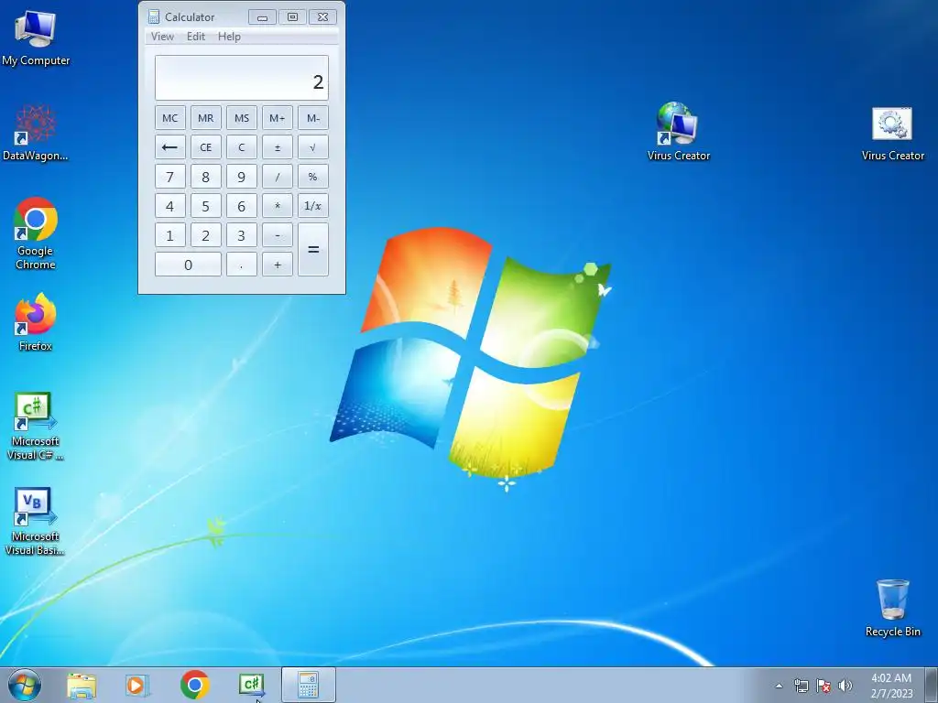Click Calculator taskbar button
Screen dimensions: 938x703
point(308,685)
